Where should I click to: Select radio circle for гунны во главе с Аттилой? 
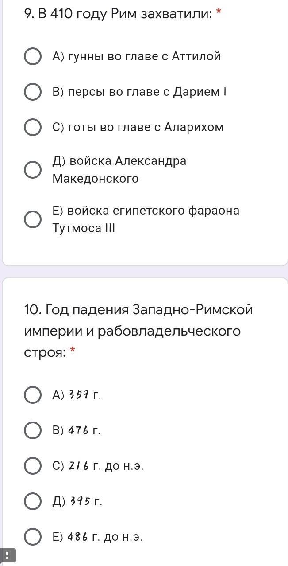tap(32, 56)
